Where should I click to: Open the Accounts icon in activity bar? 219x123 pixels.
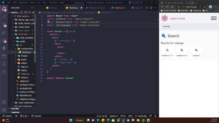(x=4, y=102)
